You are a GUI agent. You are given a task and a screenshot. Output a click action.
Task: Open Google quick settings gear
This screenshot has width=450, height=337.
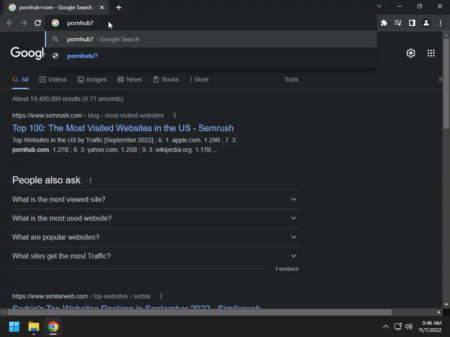(x=411, y=53)
